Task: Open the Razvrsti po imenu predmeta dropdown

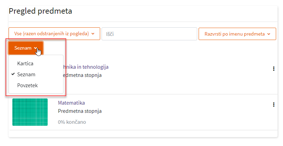Action: point(237,34)
